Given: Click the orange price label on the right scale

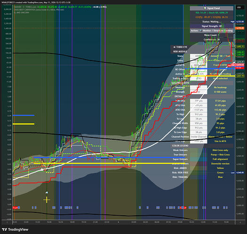Looking at the screenshot, I should [240, 28].
